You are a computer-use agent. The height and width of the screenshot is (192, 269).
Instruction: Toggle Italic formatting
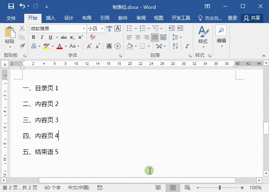point(42,37)
